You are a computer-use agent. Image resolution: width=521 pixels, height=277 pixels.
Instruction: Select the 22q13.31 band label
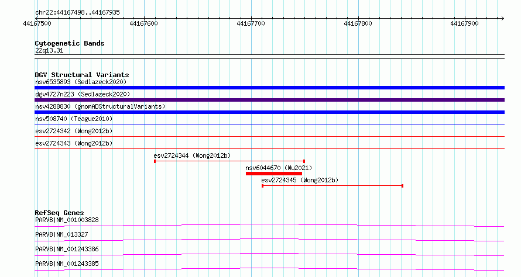point(49,50)
